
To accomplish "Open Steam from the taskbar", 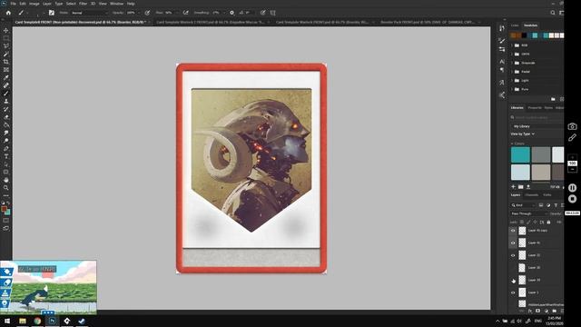I will pos(82,321).
